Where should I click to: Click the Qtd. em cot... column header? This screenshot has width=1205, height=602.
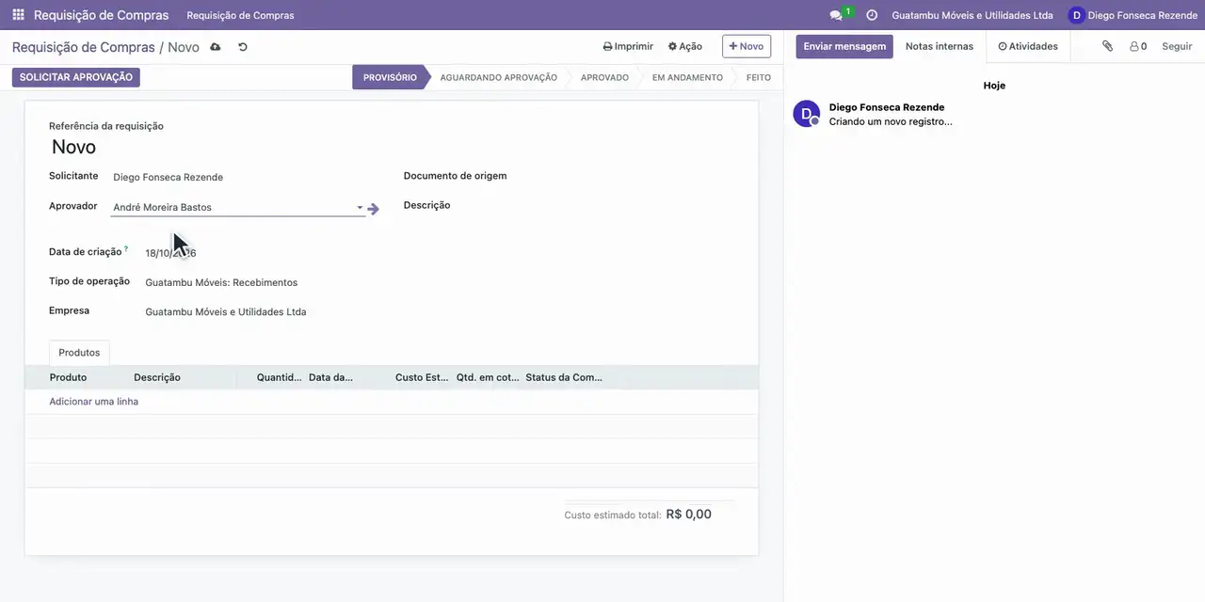pos(488,377)
